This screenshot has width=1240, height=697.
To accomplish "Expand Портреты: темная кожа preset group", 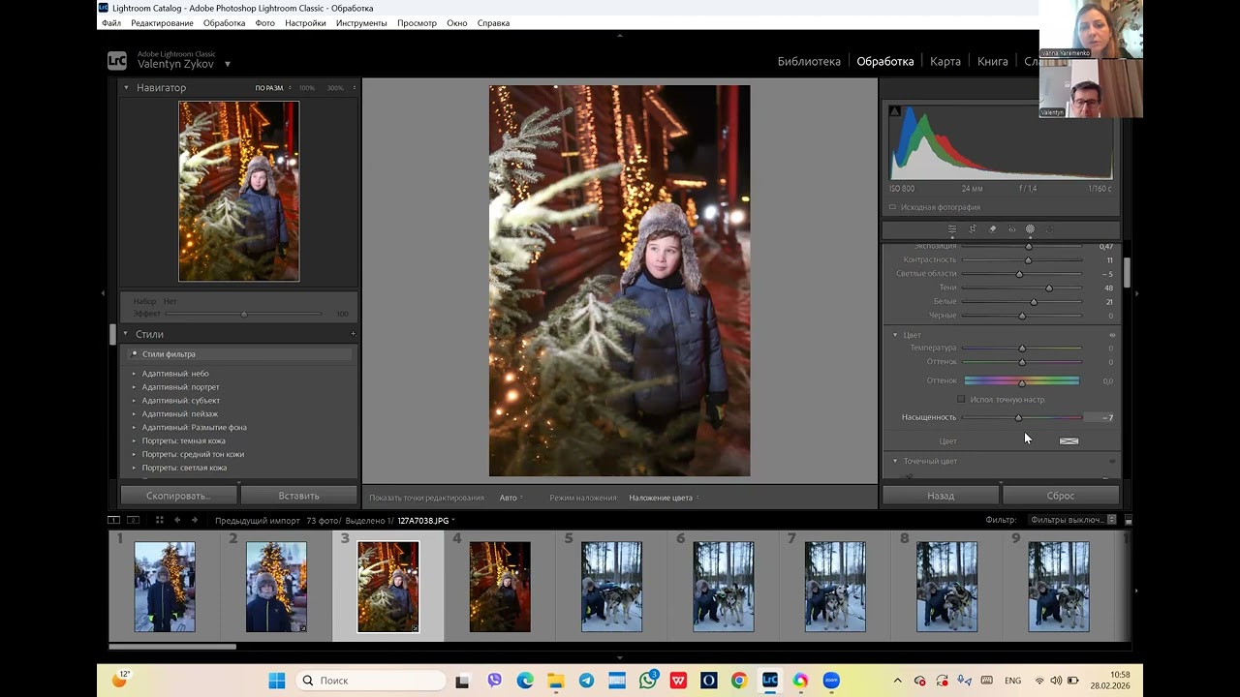I will click(x=135, y=440).
